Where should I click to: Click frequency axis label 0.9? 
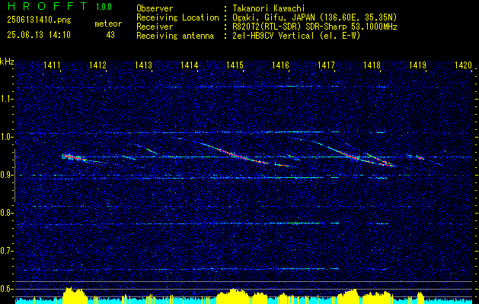(x=6, y=175)
